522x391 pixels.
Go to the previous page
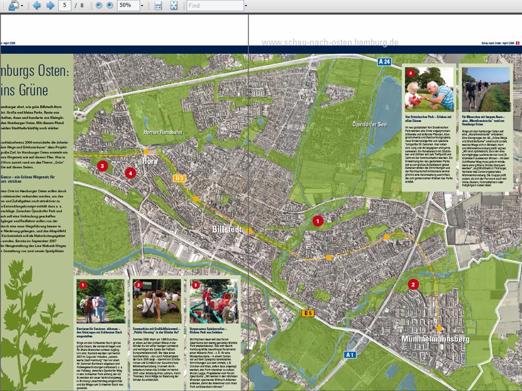pos(37,5)
